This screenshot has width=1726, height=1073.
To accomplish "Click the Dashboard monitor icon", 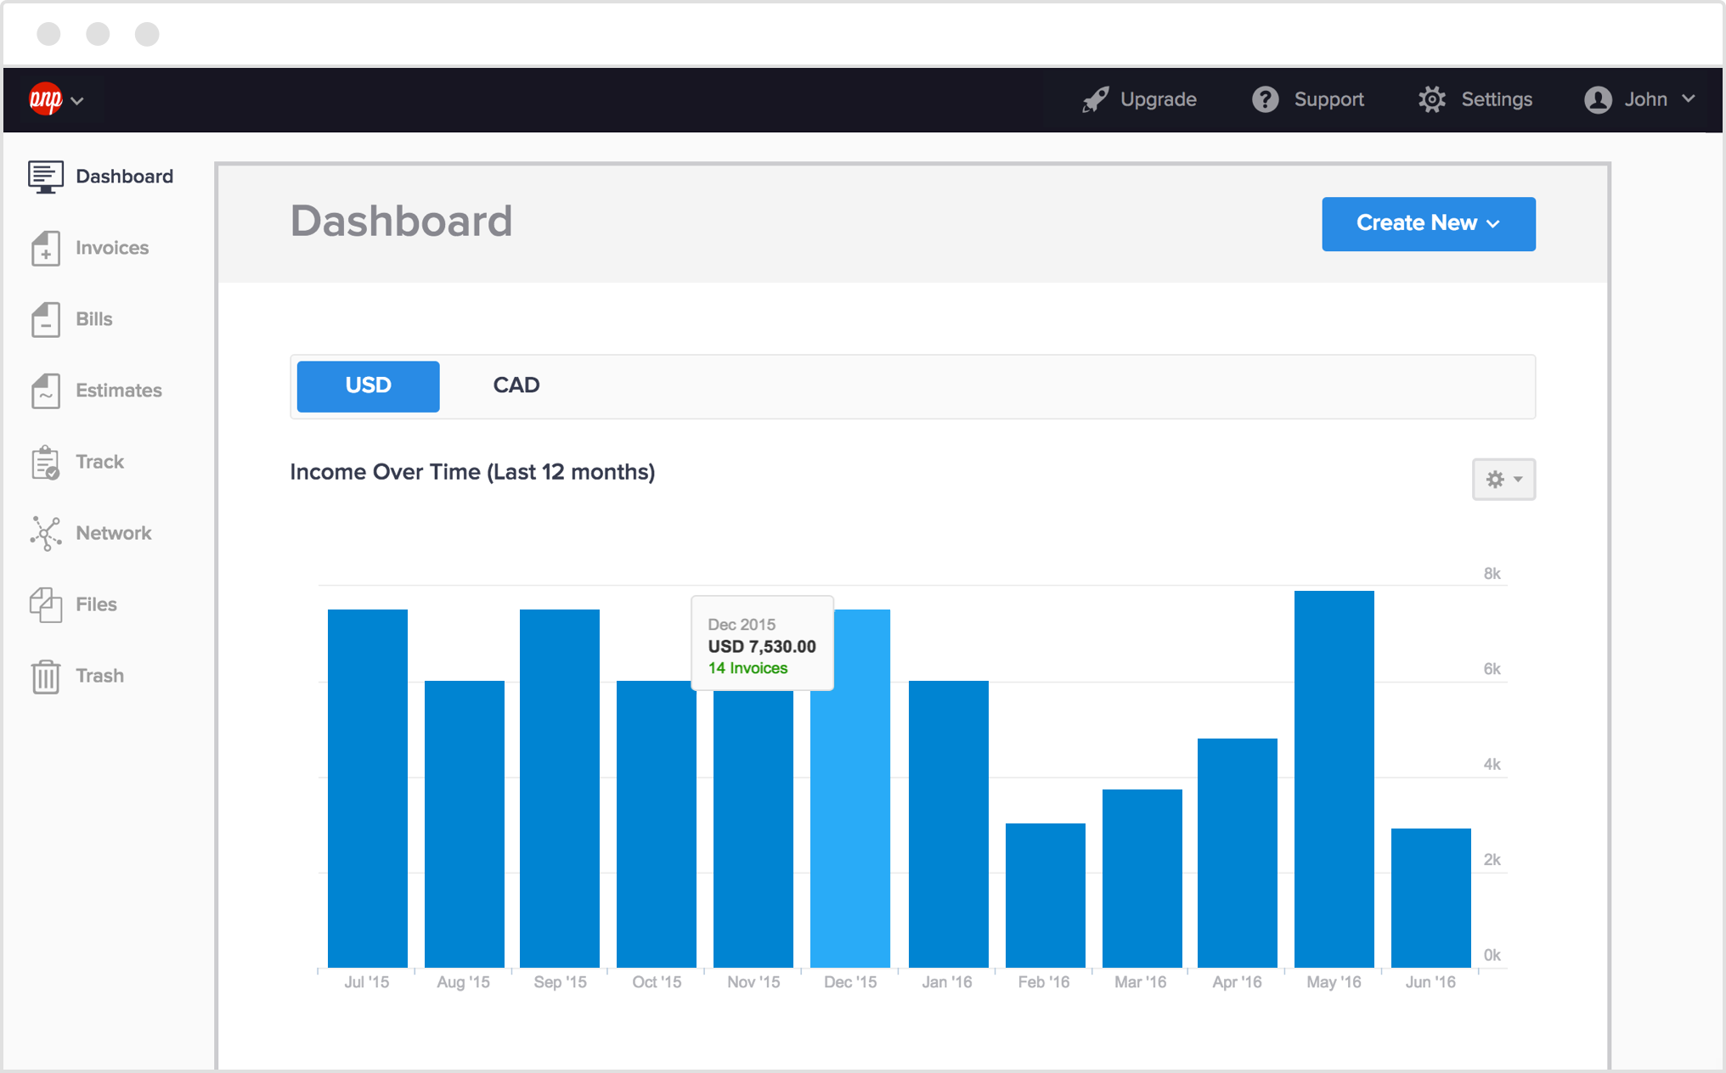I will point(46,177).
